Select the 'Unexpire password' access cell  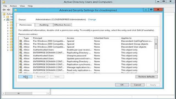tap(76, 56)
